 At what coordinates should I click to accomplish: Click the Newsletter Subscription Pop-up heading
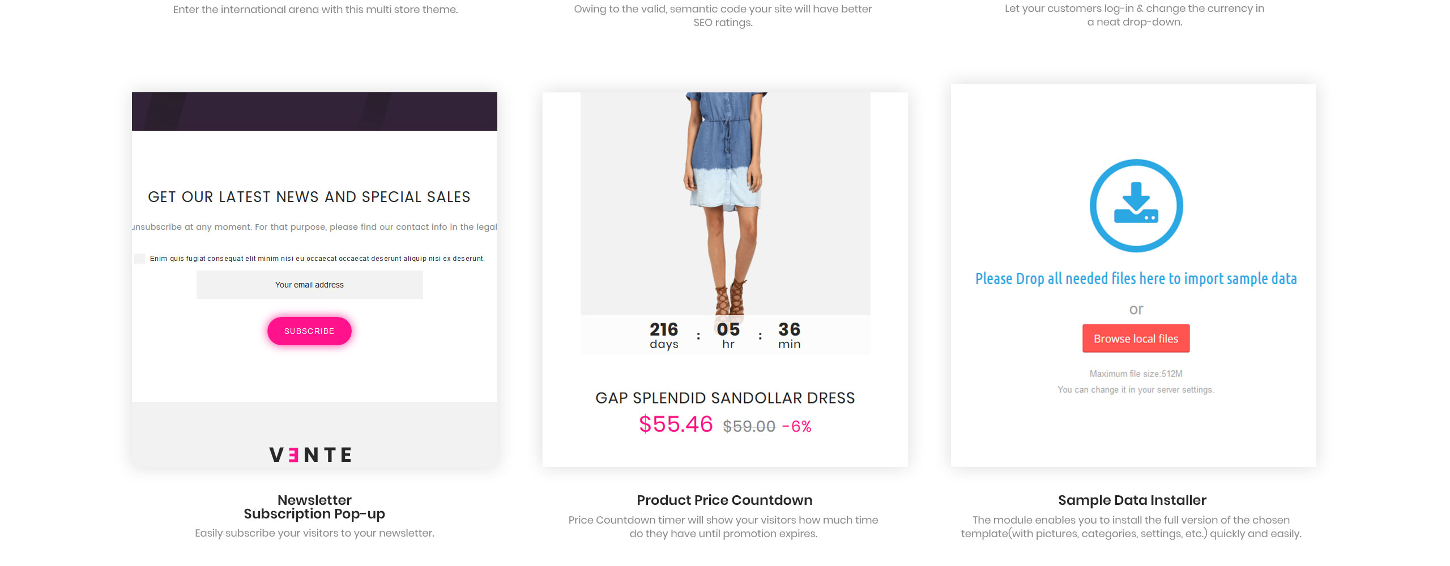[314, 507]
